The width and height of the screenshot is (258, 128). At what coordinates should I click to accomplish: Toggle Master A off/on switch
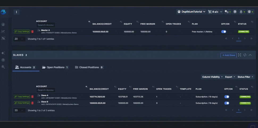224,31
